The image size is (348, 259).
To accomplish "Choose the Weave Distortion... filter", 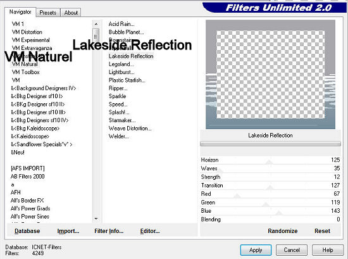I will coord(130,129).
